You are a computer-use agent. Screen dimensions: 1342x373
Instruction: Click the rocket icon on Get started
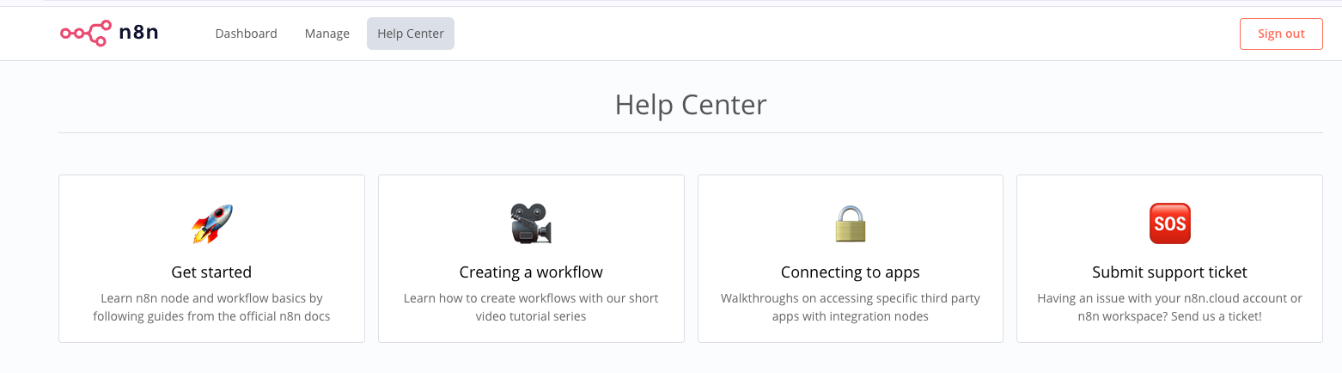point(211,223)
